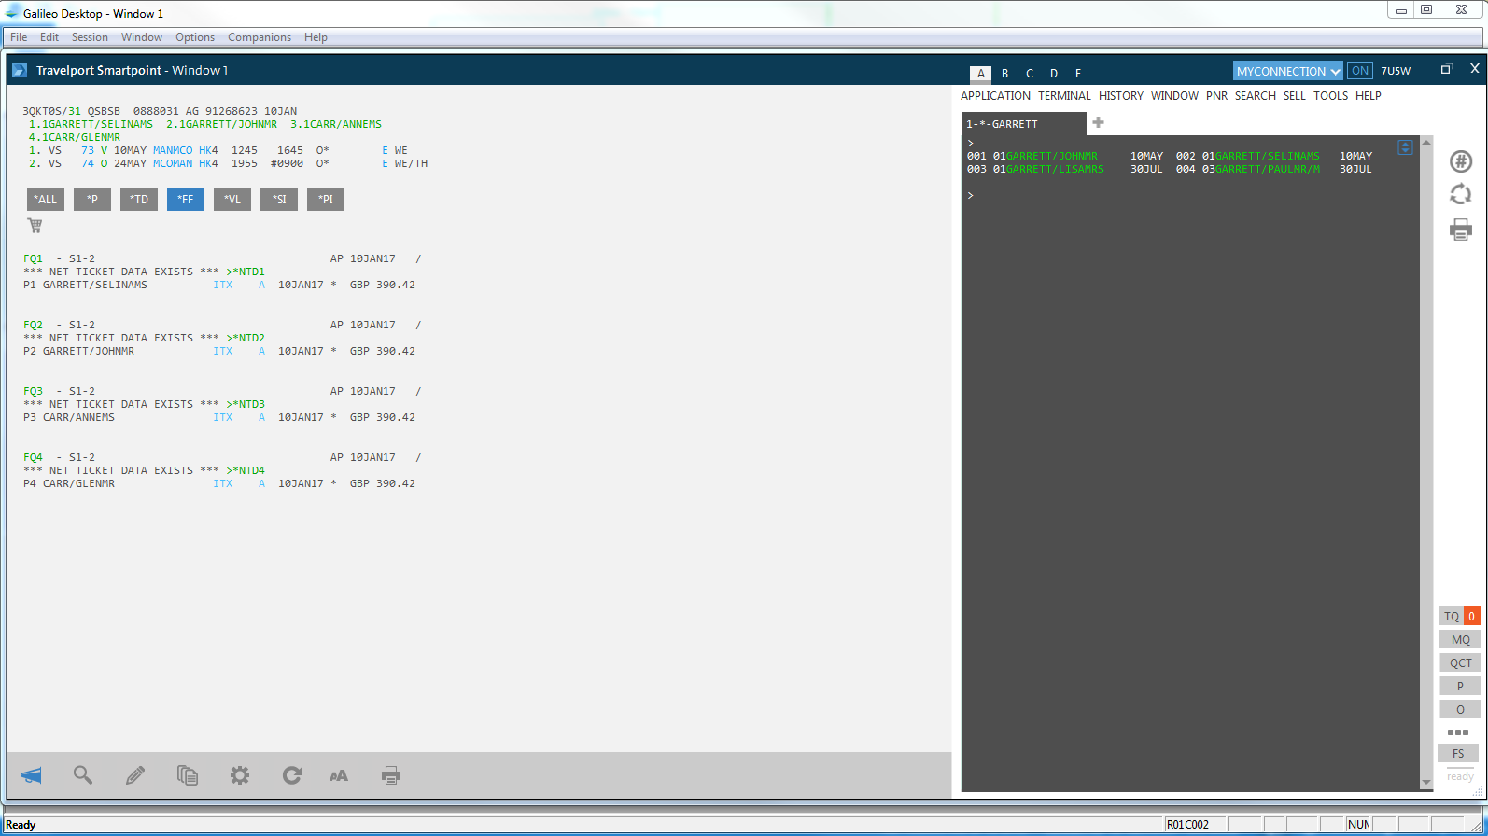Open the MYCONNECTION dropdown
The image size is (1488, 836).
(x=1288, y=71)
